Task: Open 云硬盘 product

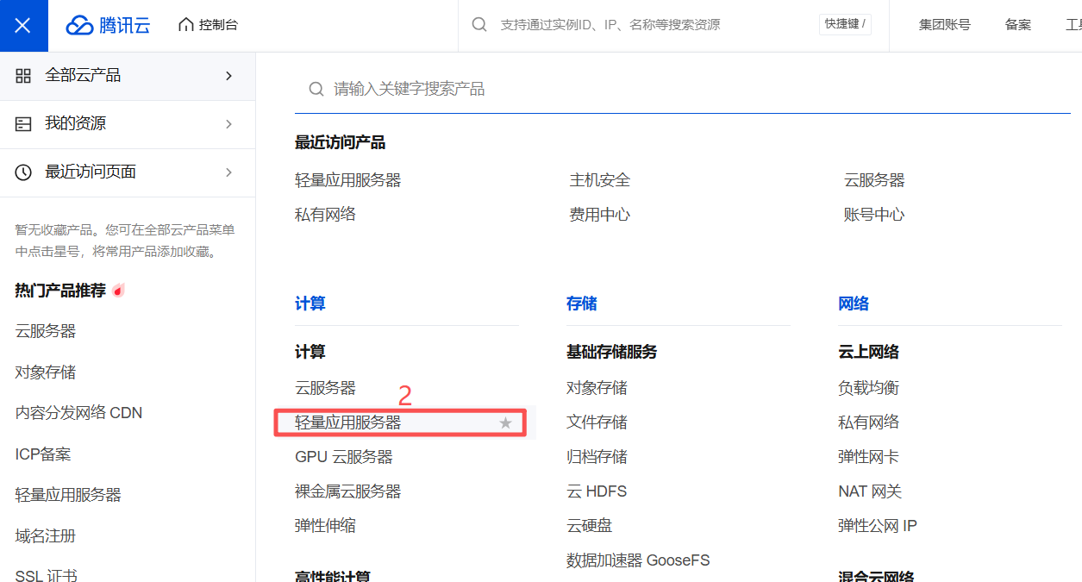Action: 590,526
